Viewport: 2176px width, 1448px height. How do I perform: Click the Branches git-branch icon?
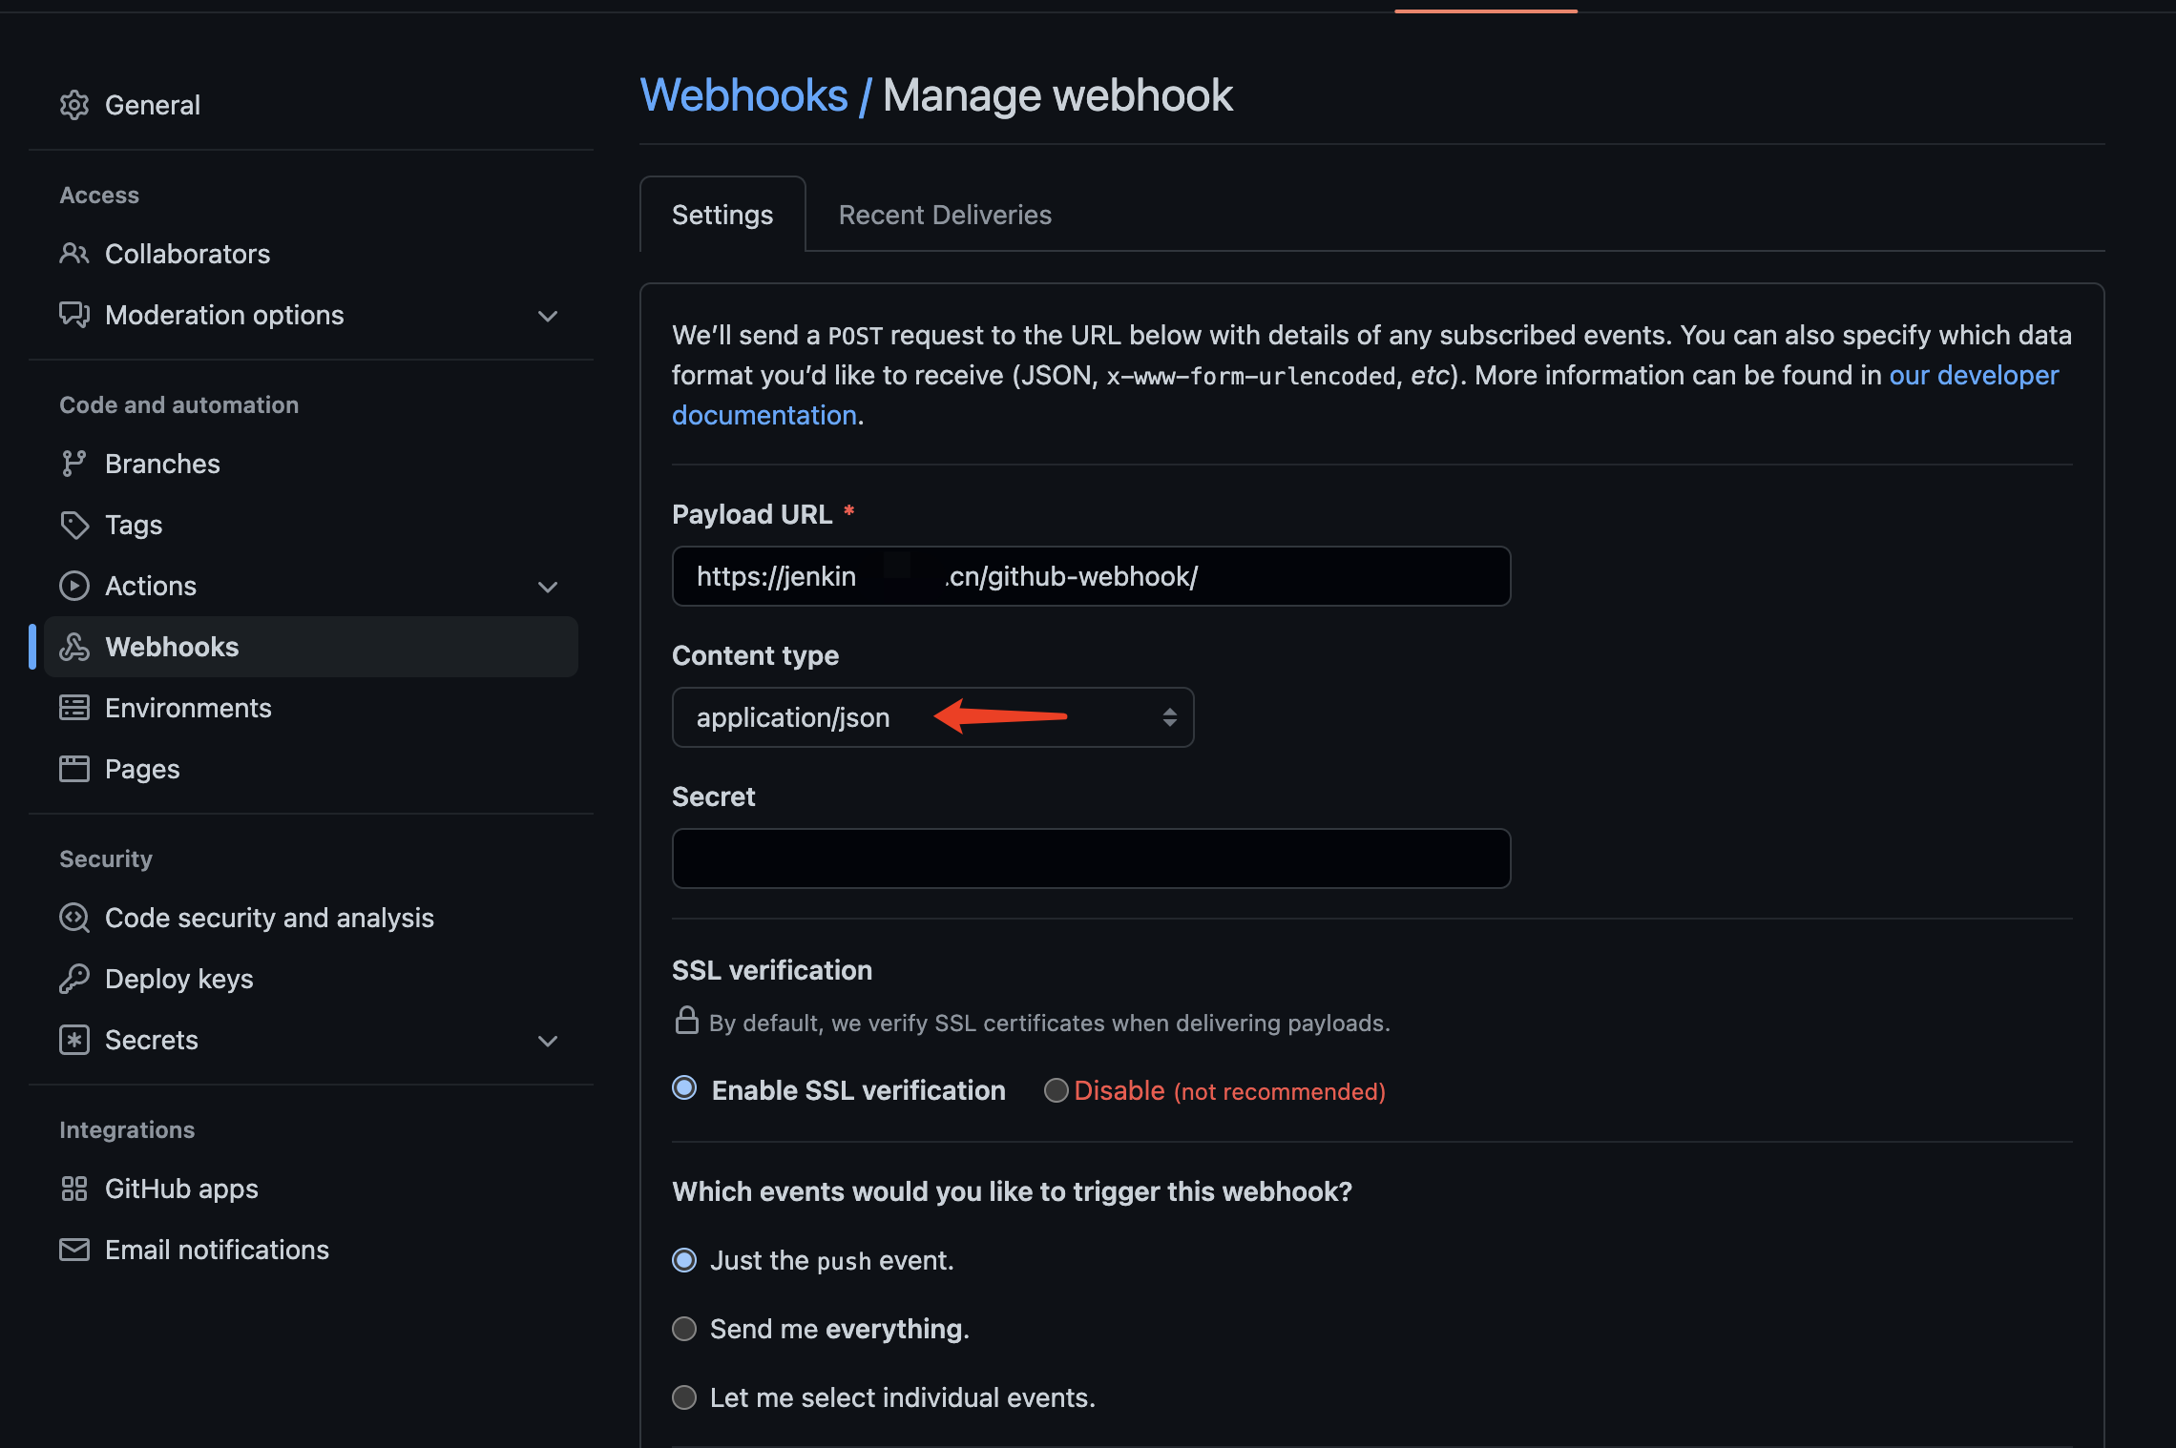click(74, 464)
